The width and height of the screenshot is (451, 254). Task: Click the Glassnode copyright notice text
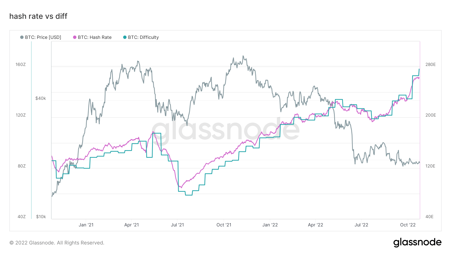tap(57, 243)
